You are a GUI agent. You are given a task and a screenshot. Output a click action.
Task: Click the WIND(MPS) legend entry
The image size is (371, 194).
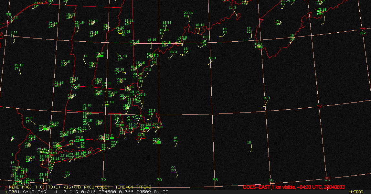20,187
